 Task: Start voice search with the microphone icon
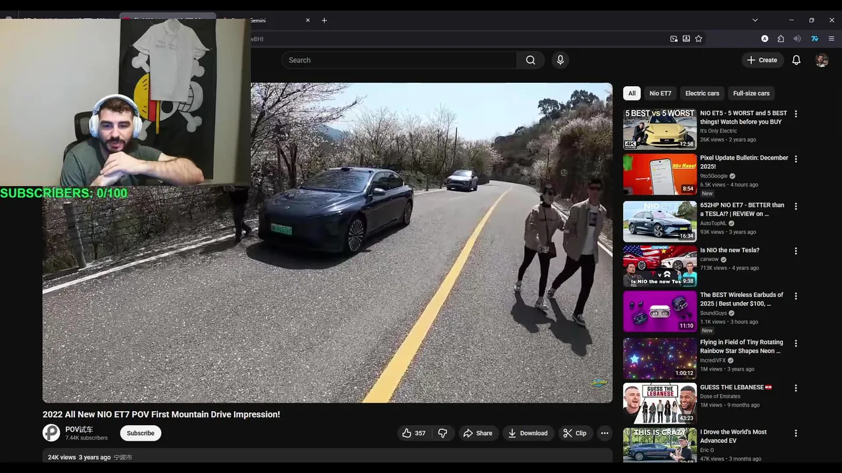click(x=560, y=60)
